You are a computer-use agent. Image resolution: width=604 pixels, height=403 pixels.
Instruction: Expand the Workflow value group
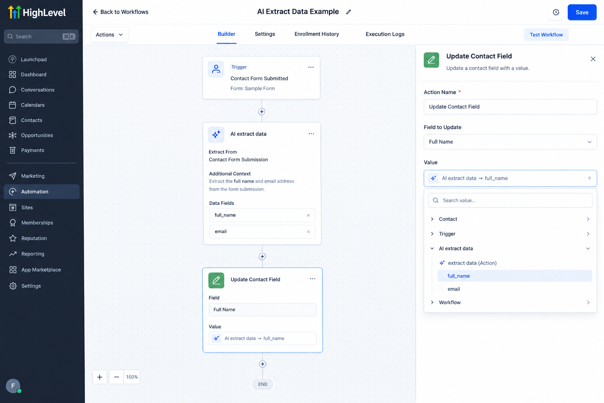point(510,302)
